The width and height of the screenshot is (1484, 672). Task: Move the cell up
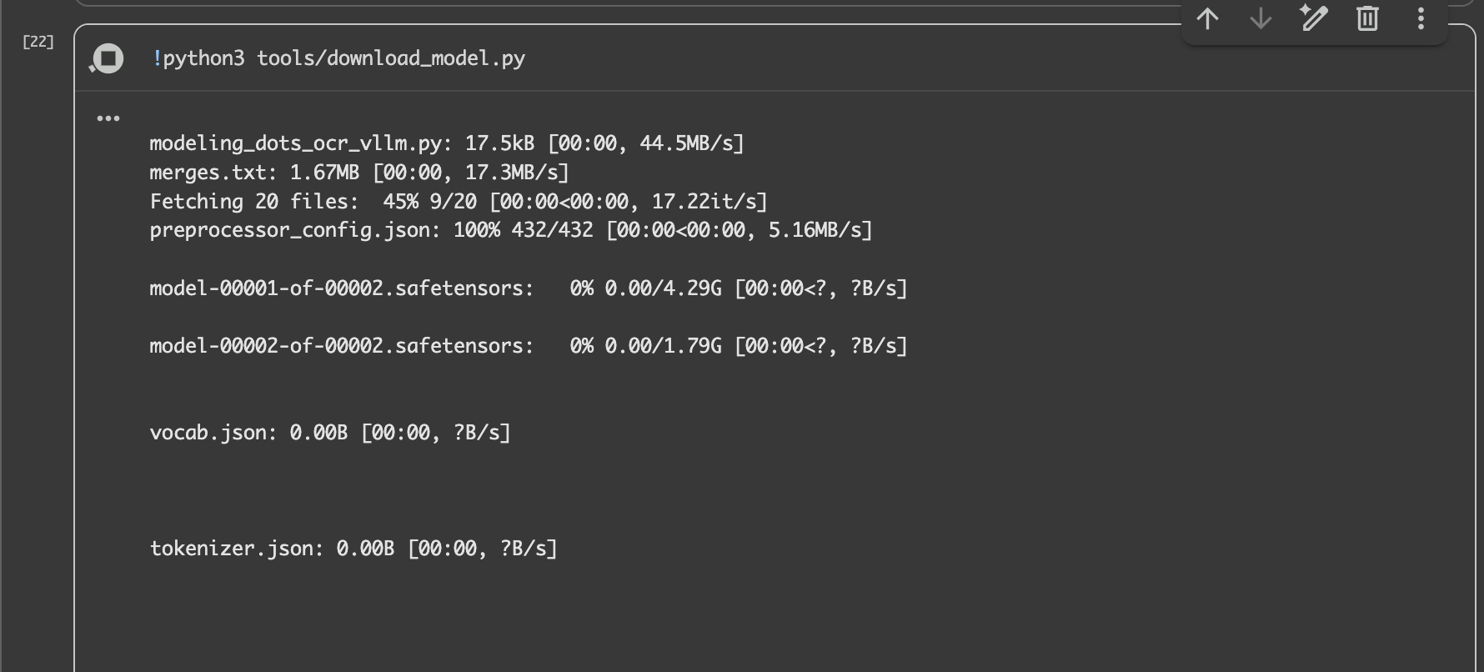[1207, 18]
